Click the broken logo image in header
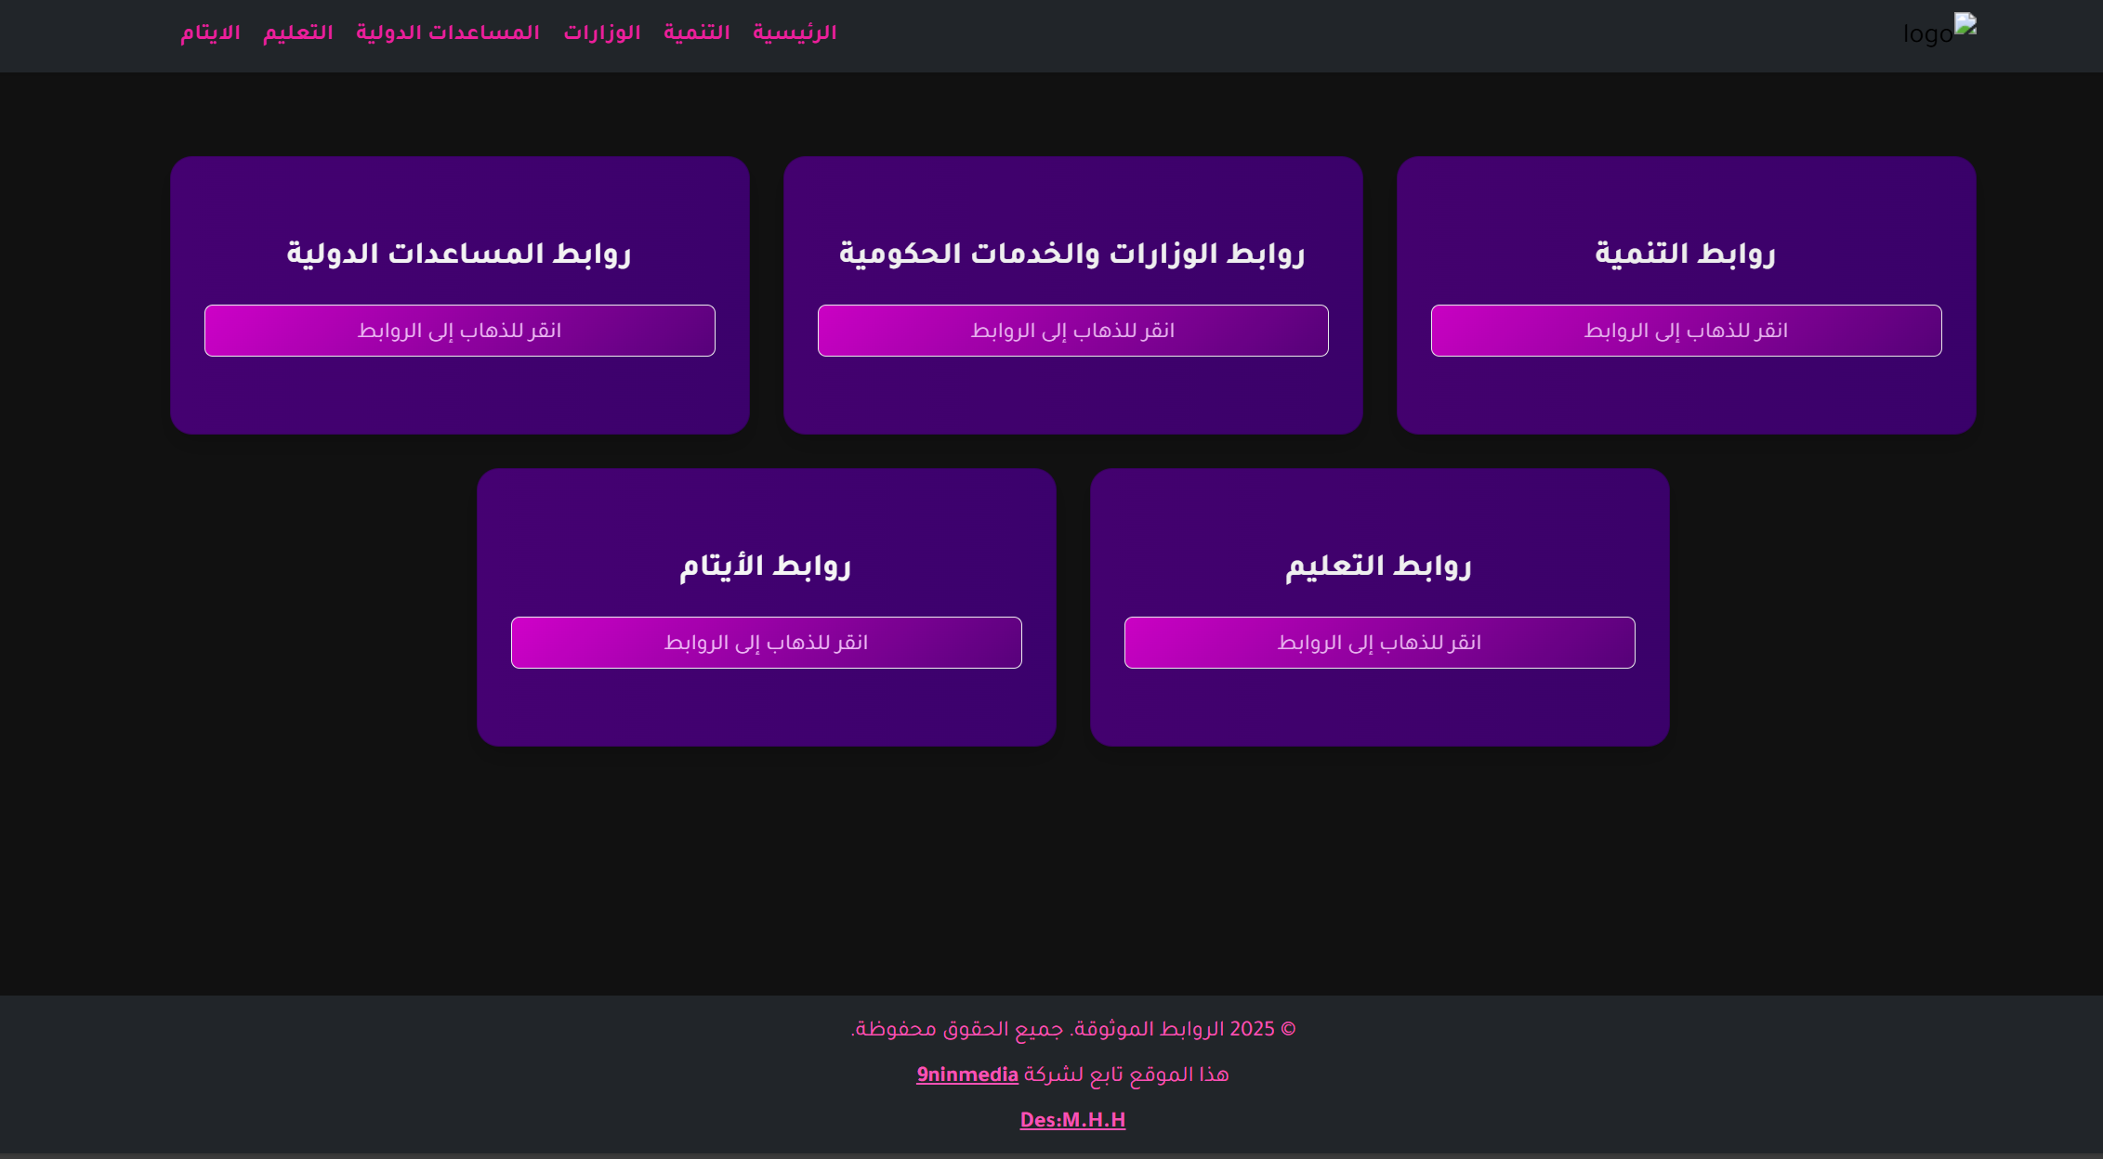 point(1939,32)
